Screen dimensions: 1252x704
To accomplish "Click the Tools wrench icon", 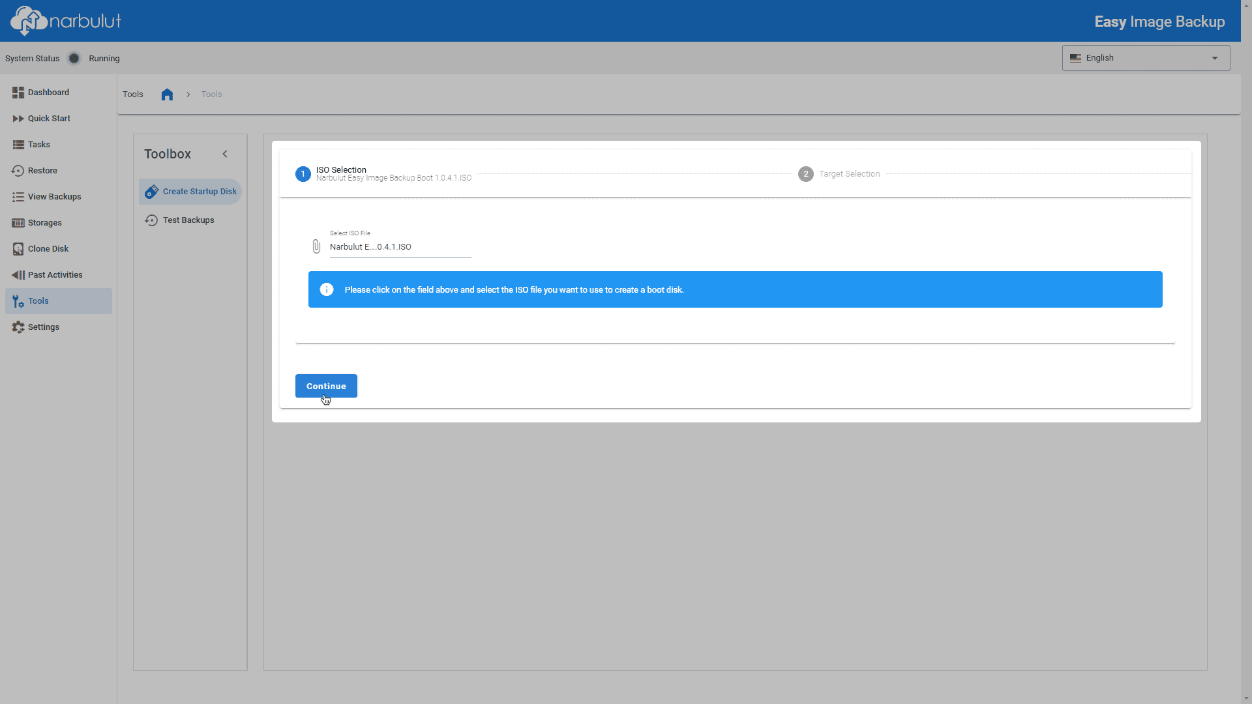I will tap(18, 301).
